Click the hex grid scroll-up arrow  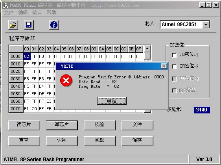(147, 49)
